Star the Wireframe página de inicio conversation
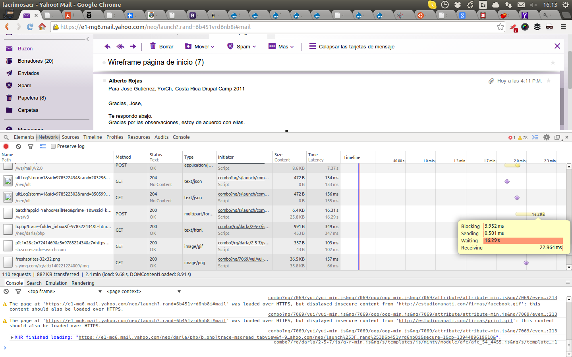Screen dimensions: 572x357 coord(553,63)
